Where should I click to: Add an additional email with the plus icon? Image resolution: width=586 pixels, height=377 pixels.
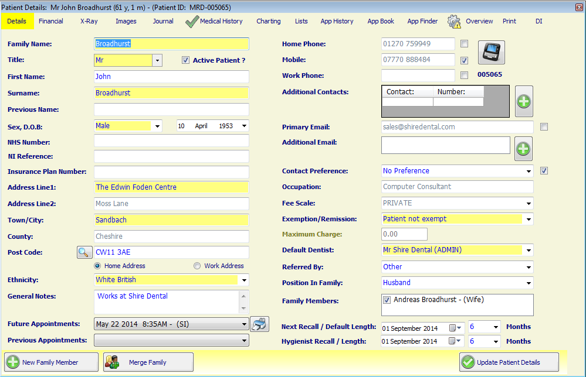pos(523,148)
